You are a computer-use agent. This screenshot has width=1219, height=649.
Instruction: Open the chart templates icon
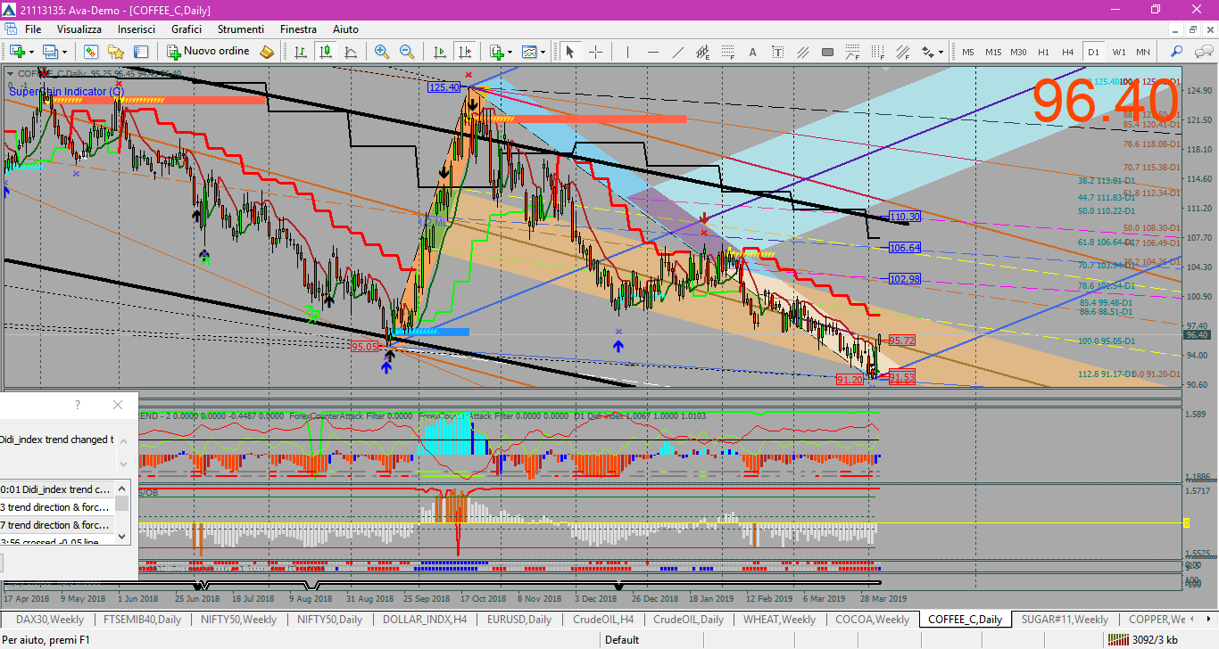[x=530, y=52]
